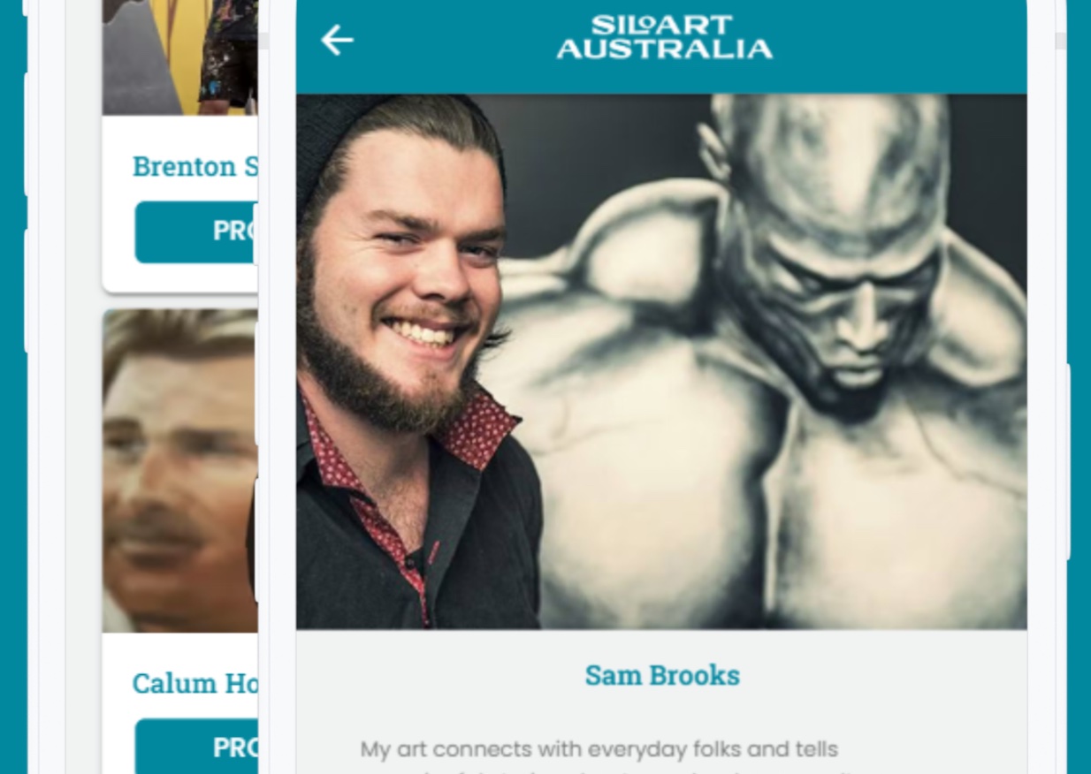Open the profile button under Brenton
This screenshot has height=774, width=1091.
pyautogui.click(x=196, y=231)
